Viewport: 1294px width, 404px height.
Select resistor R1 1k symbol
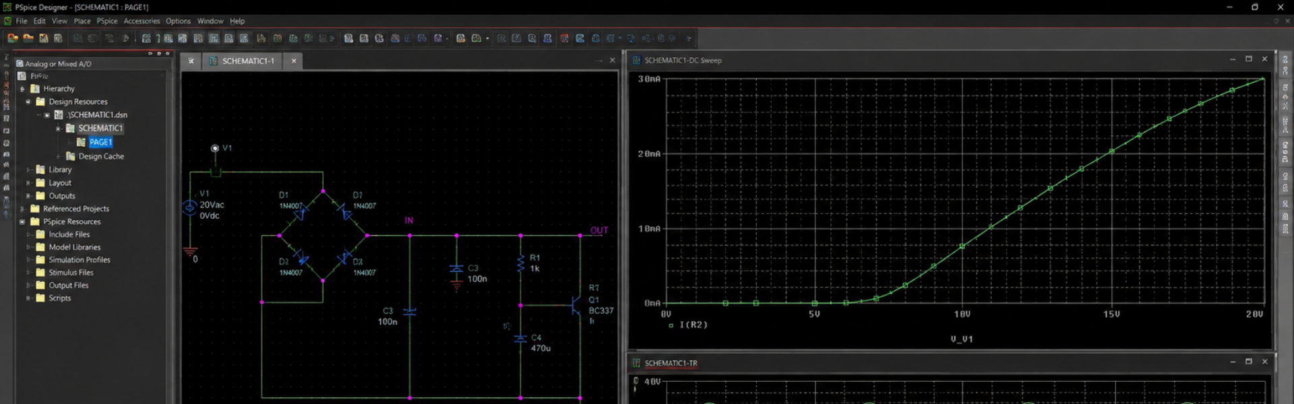[x=520, y=263]
